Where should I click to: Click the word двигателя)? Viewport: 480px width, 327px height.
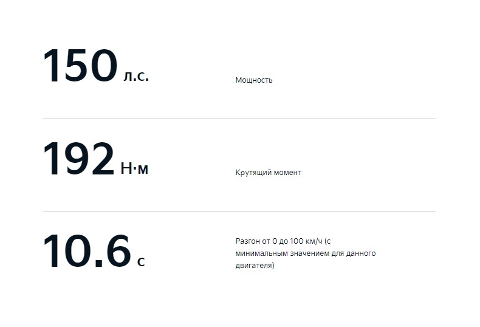[x=255, y=266]
